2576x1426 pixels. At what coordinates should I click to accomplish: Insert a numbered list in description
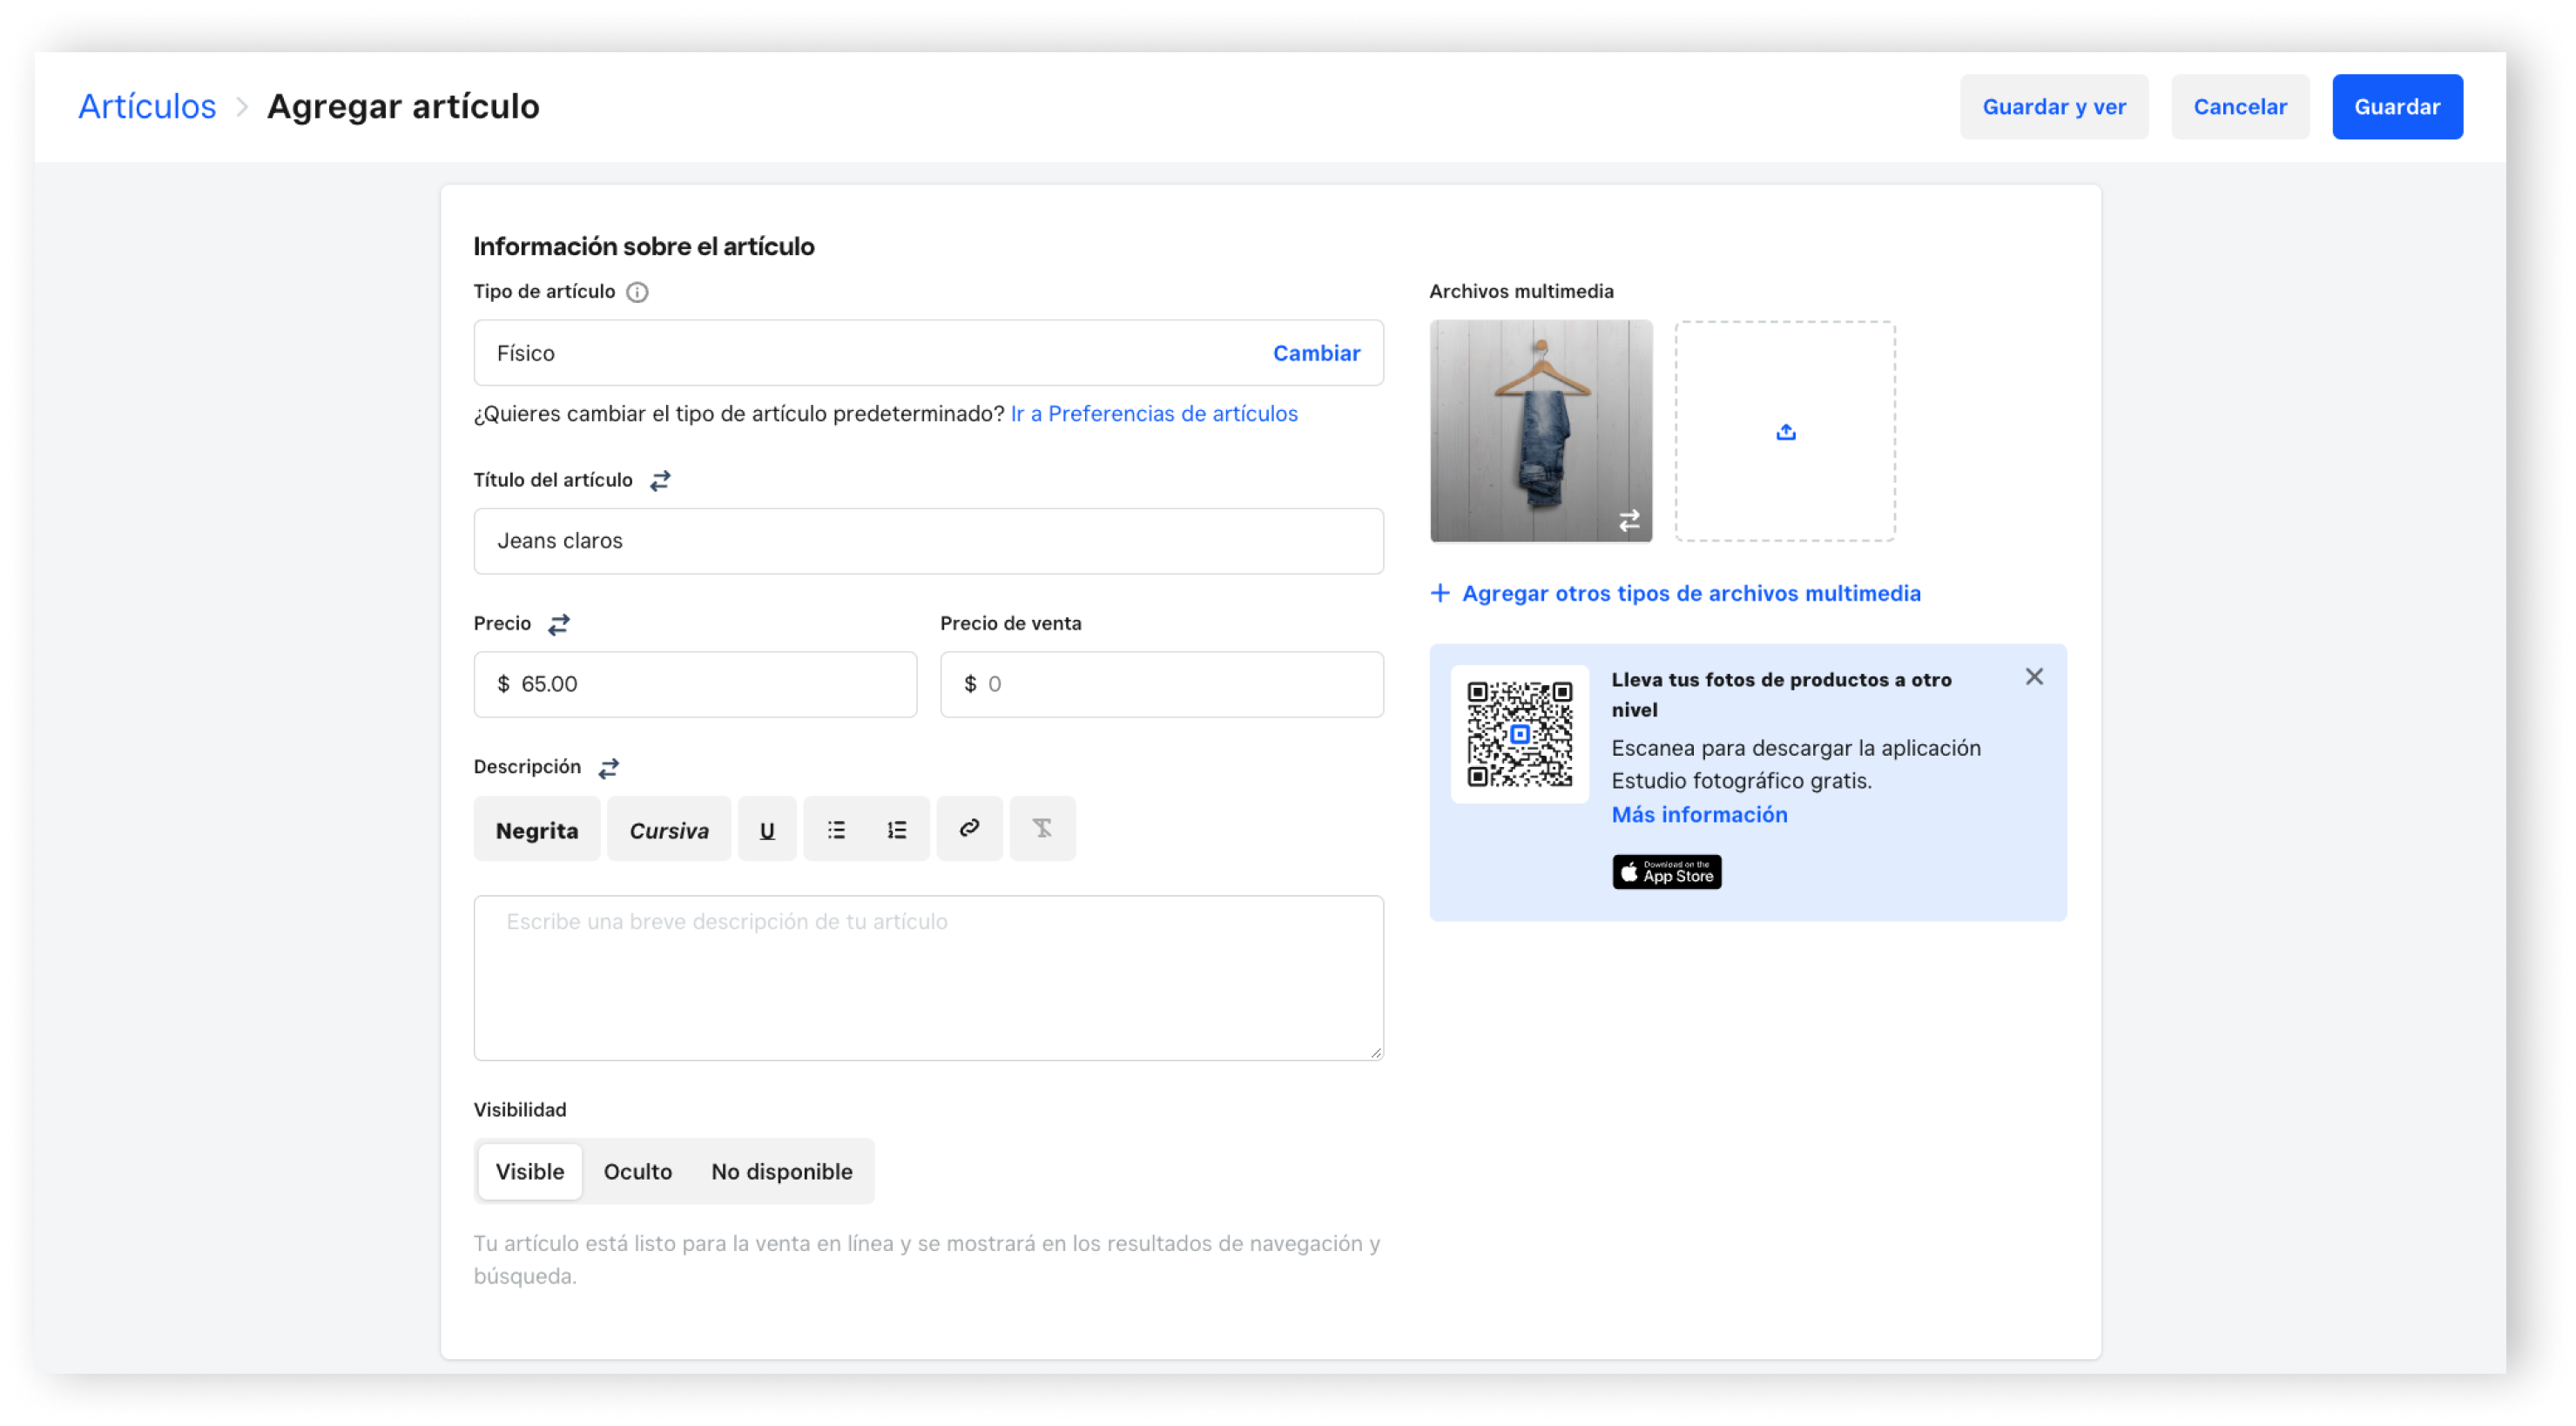(897, 830)
